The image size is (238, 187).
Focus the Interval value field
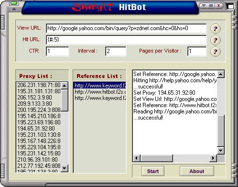[116, 51]
